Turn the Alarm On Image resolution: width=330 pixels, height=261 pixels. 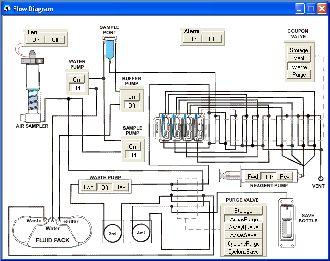(x=193, y=39)
